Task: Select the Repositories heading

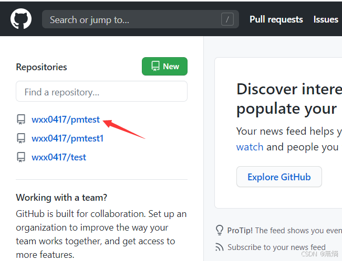Action: click(x=42, y=67)
